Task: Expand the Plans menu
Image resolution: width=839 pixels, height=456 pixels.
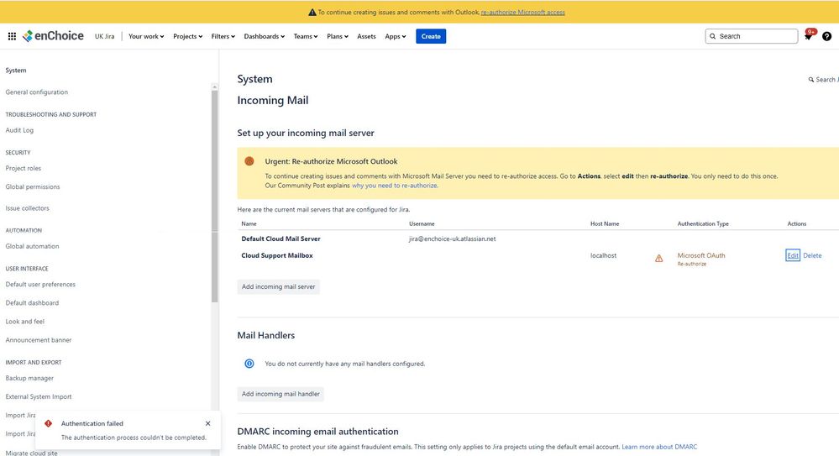Action: click(338, 36)
